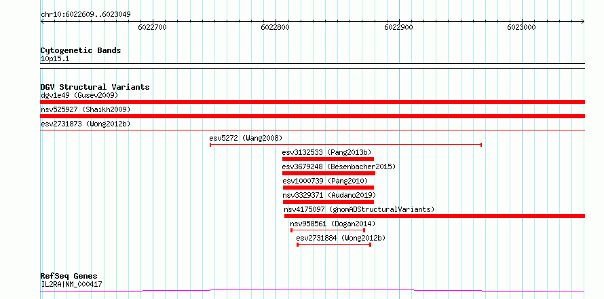604x299 pixels.
Task: Open the esv2731884 (Wong2012b) label
Action: pos(341,238)
